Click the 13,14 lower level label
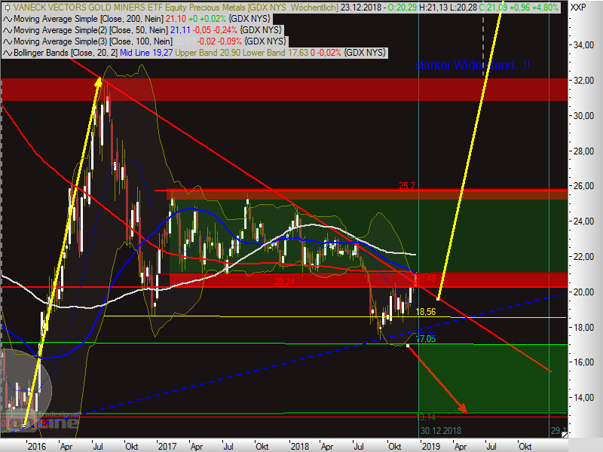The image size is (603, 452). coord(426,417)
